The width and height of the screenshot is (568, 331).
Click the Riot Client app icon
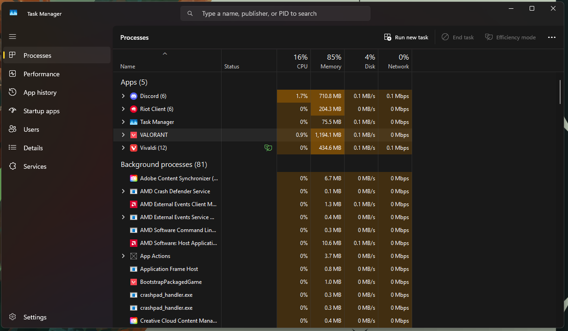(x=134, y=109)
